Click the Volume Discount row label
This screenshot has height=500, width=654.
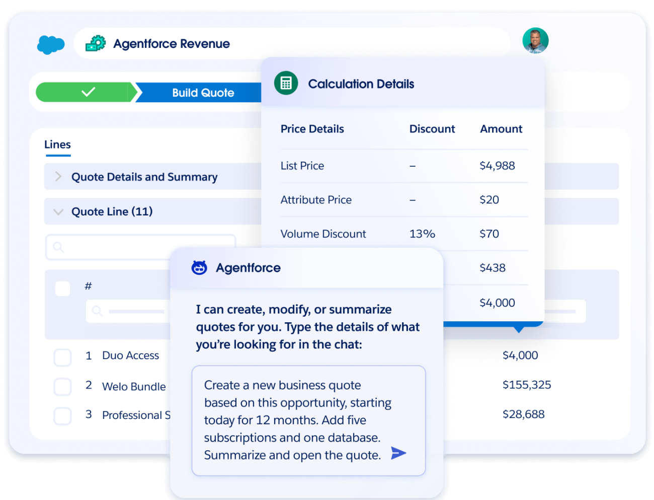click(x=323, y=234)
